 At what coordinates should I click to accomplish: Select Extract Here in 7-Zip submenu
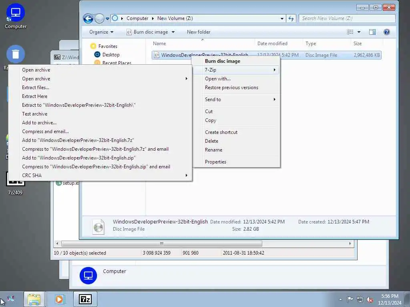point(100,96)
